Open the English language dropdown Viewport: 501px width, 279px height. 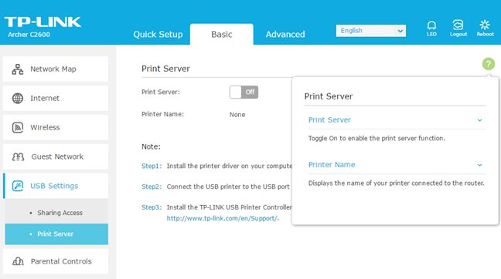pos(371,31)
